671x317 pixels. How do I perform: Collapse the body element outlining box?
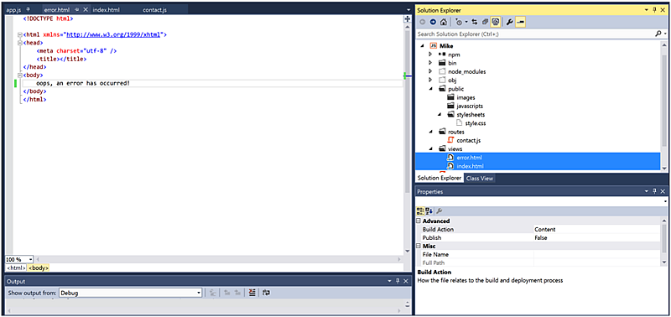pyautogui.click(x=19, y=75)
